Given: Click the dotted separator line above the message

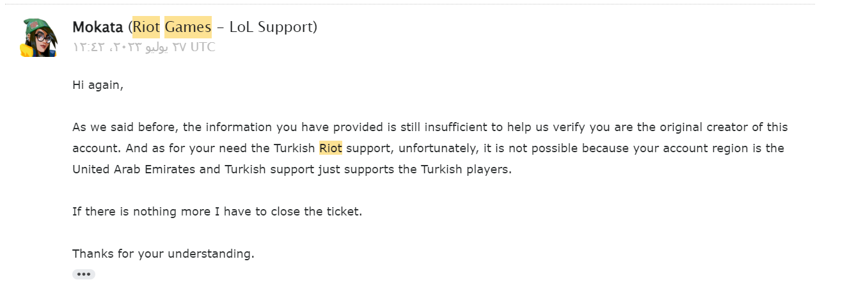Looking at the screenshot, I should pos(409,4).
